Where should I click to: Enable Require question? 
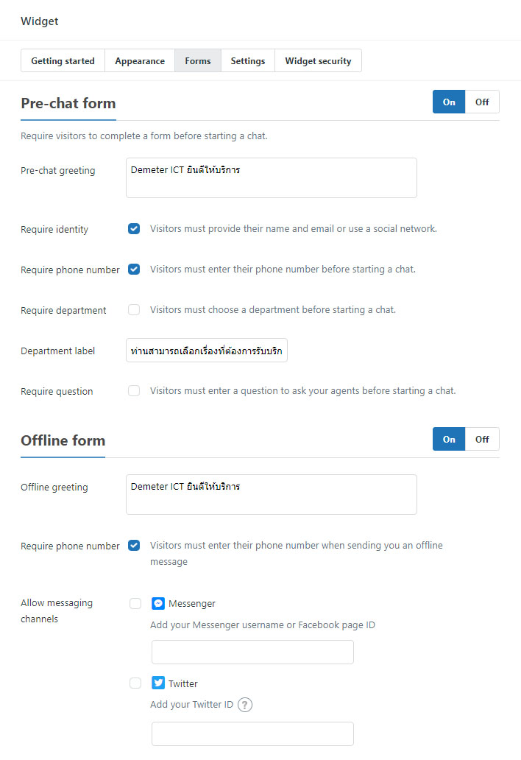[134, 390]
